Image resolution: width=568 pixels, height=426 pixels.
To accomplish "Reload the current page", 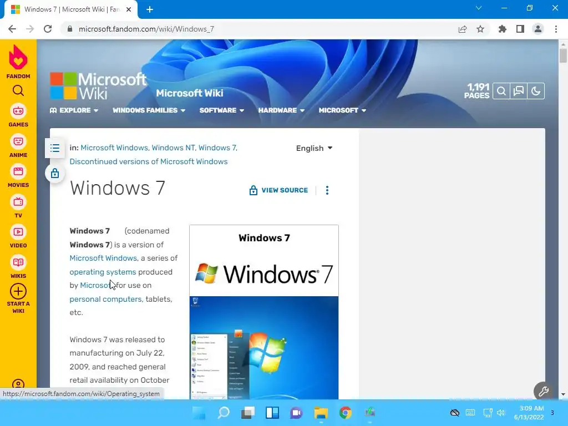I will [48, 29].
